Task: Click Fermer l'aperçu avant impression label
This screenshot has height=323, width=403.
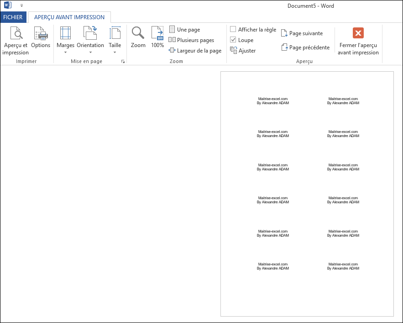Action: click(358, 48)
